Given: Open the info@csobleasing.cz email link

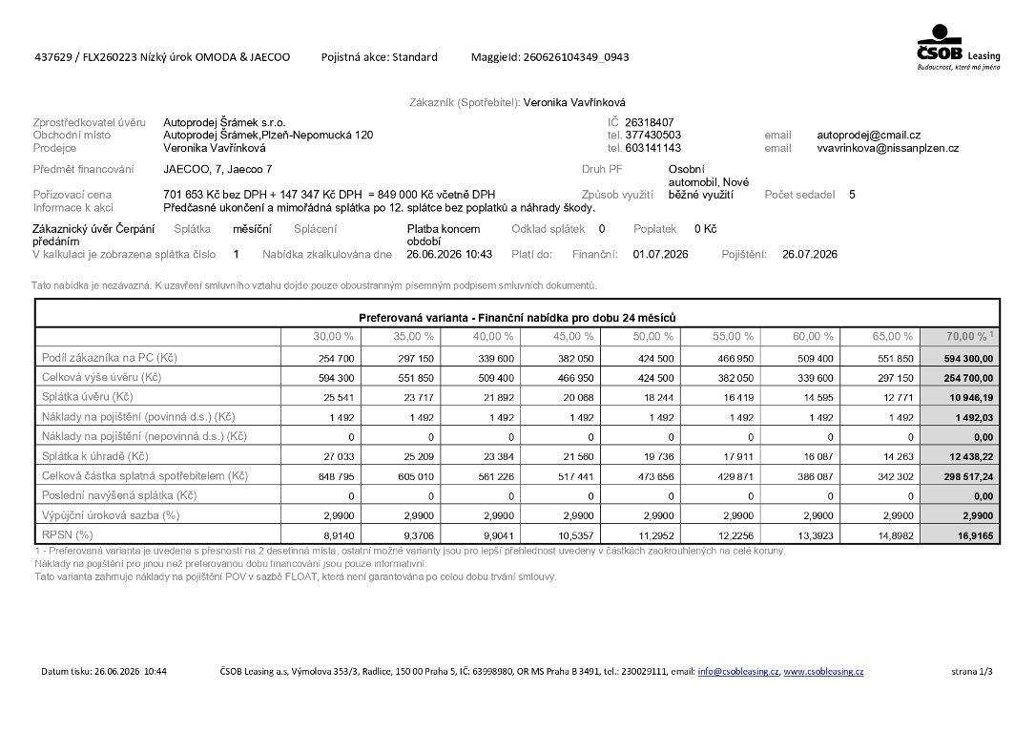Looking at the screenshot, I should [x=738, y=672].
